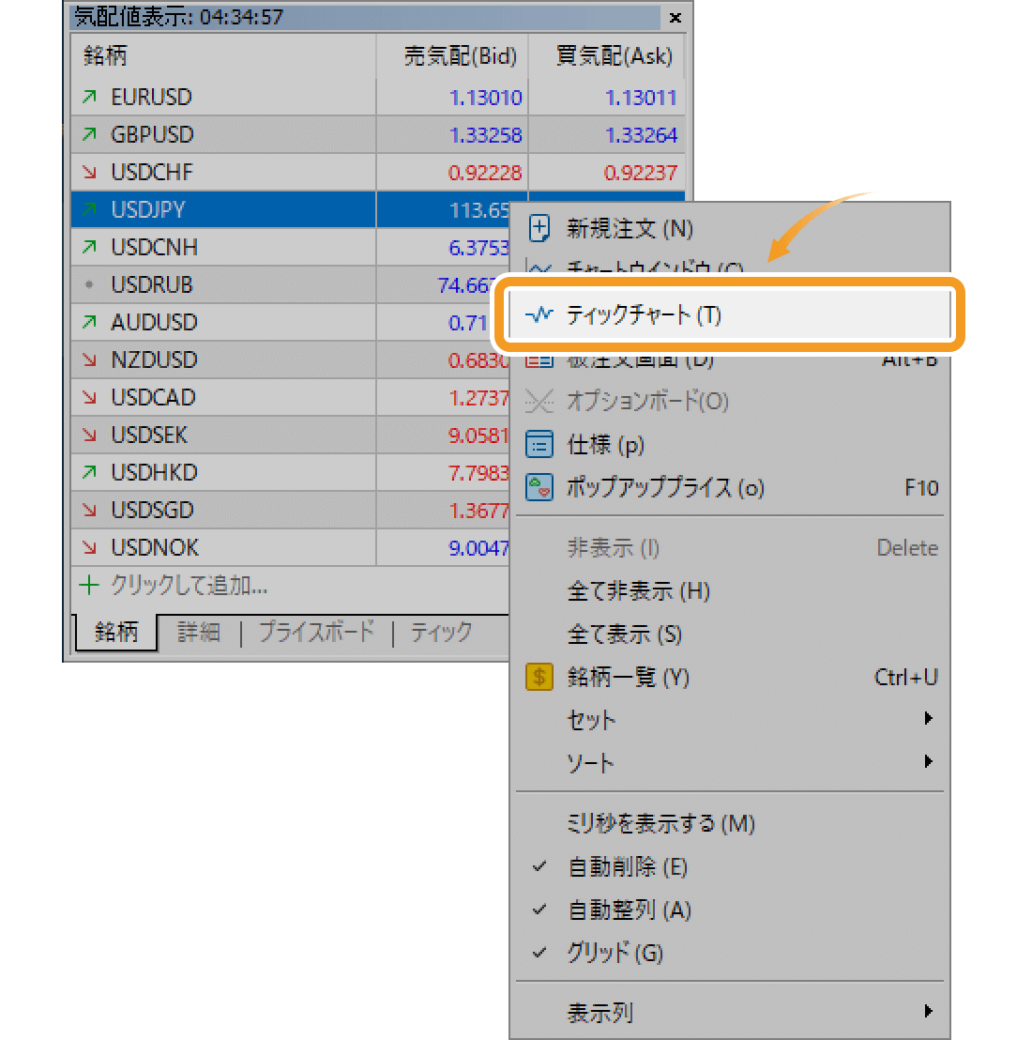
Task: Click the 買気配(Ask) column header
Action: click(606, 55)
